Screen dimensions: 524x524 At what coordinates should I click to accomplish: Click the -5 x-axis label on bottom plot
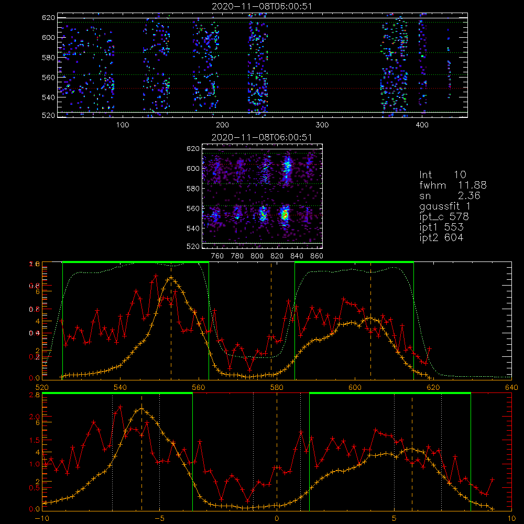160,519
